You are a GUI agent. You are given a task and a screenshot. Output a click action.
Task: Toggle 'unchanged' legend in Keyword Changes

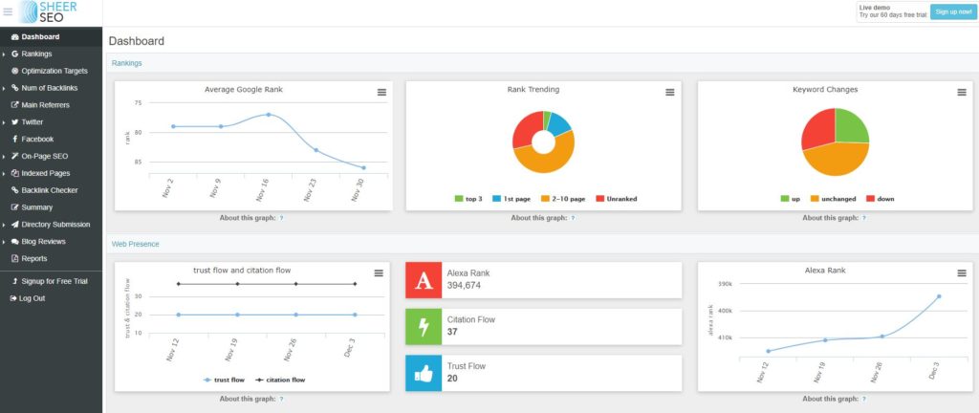coord(833,199)
